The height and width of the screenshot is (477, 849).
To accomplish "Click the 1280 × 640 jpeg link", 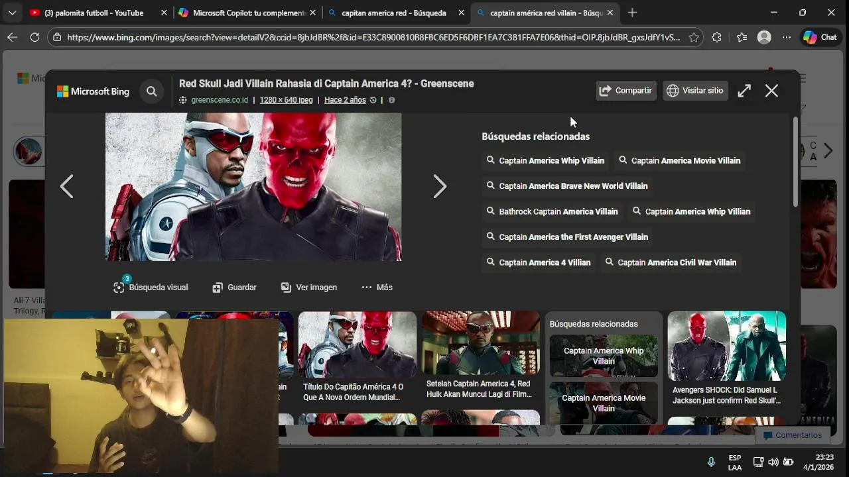I will pos(286,100).
